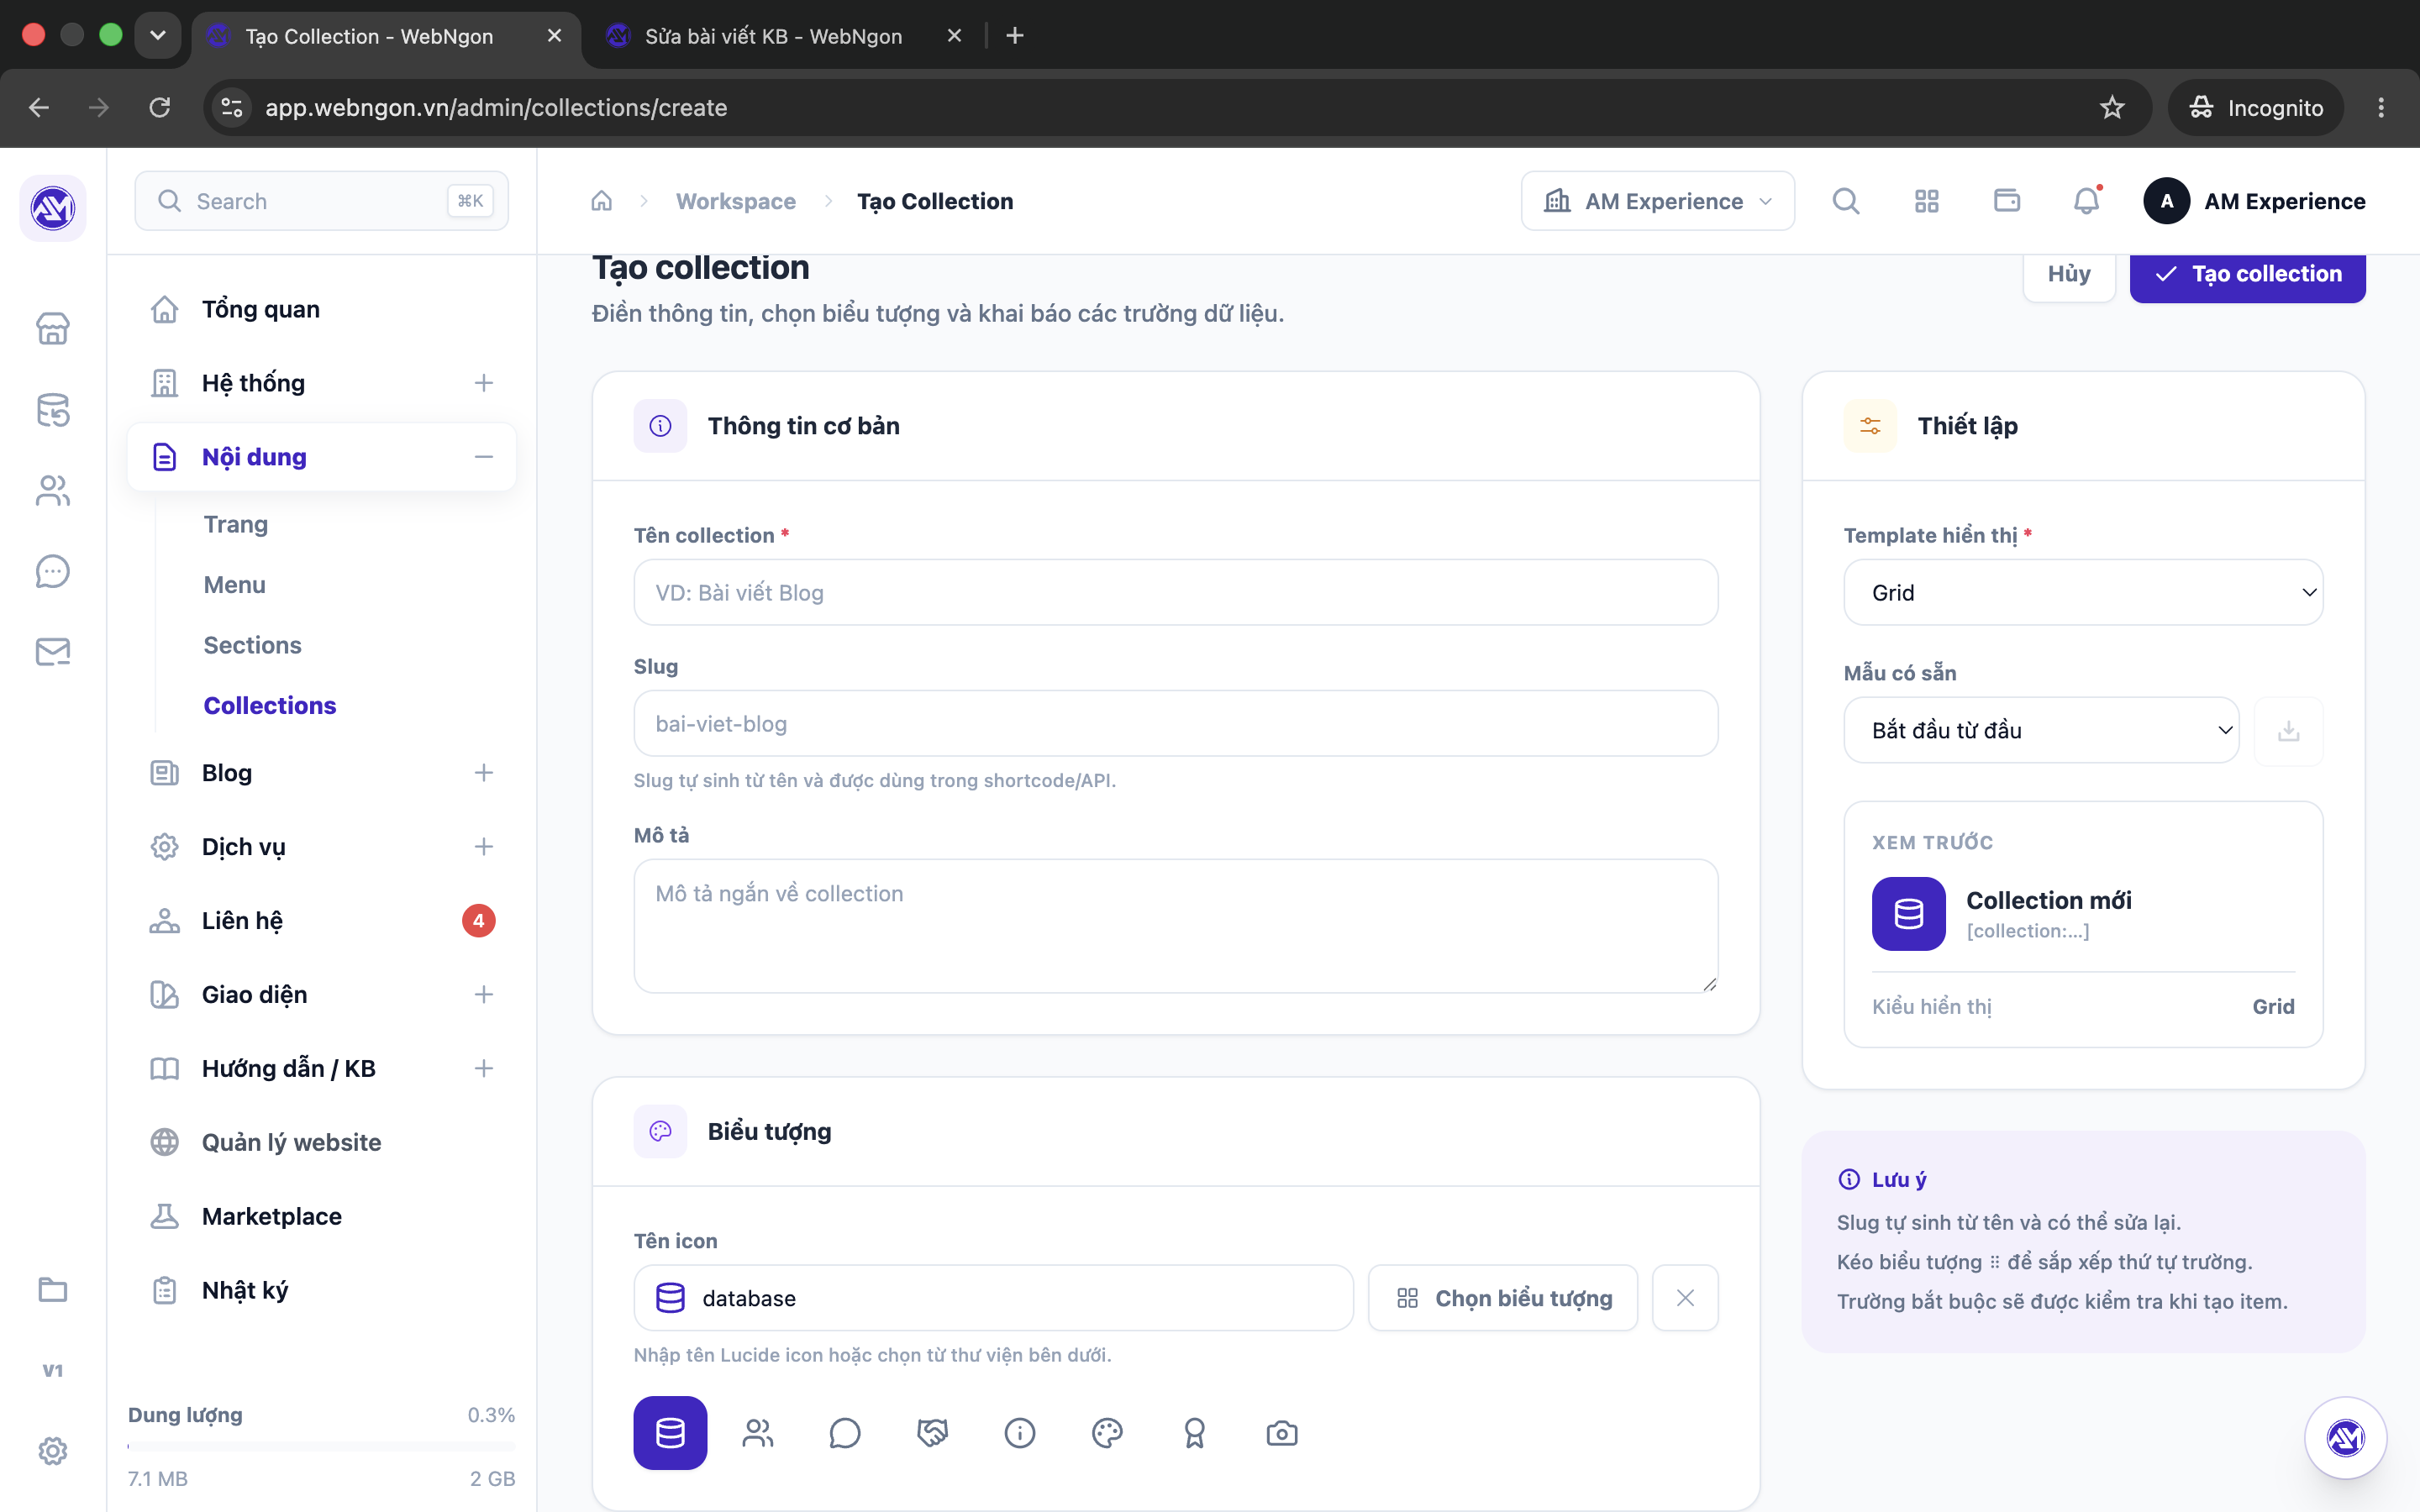Expand the Blog menu group
Viewport: 2420px width, 1512px height.
[484, 773]
